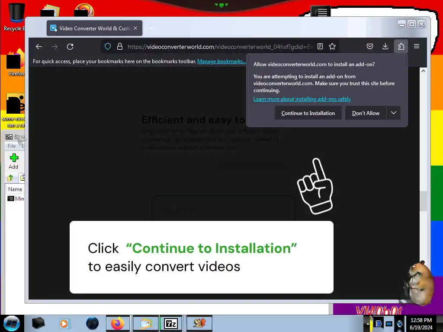Click the page scrollbar up arrow
Screen dimensions: 443x332
click(x=423, y=71)
